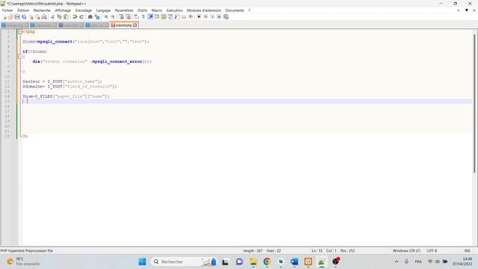The image size is (478, 269).
Task: Open the Documents menu
Action: click(235, 10)
